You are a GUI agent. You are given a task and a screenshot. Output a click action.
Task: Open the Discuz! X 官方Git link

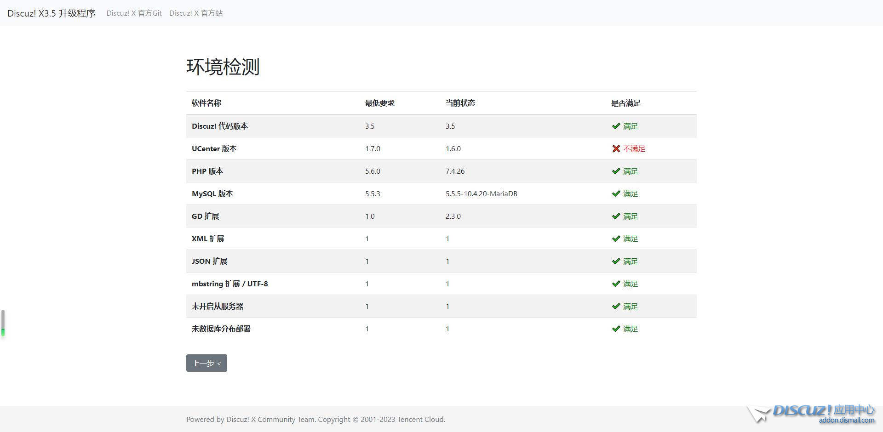coord(134,13)
